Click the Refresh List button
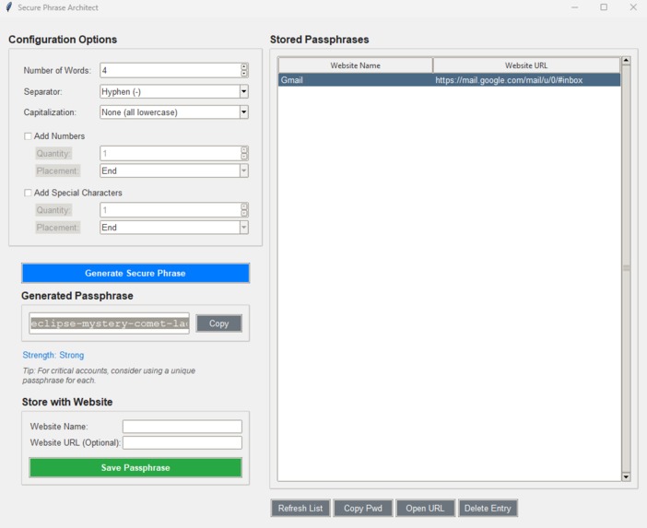The width and height of the screenshot is (647, 528). click(300, 509)
